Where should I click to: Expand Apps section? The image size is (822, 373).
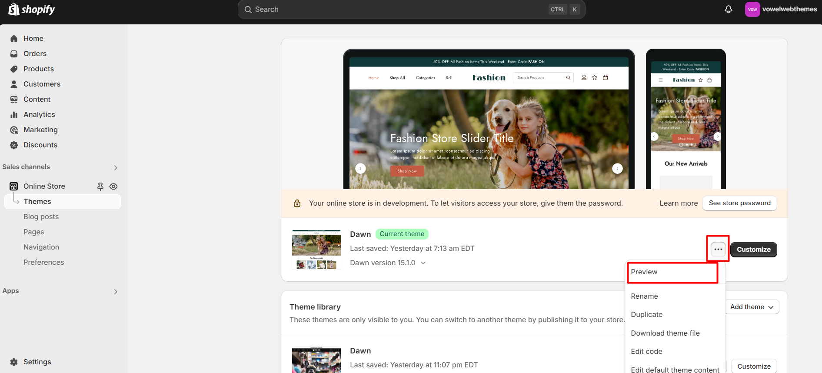click(116, 292)
